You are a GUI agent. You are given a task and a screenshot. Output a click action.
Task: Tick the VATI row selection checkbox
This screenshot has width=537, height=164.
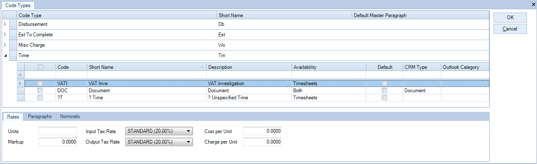pos(40,83)
